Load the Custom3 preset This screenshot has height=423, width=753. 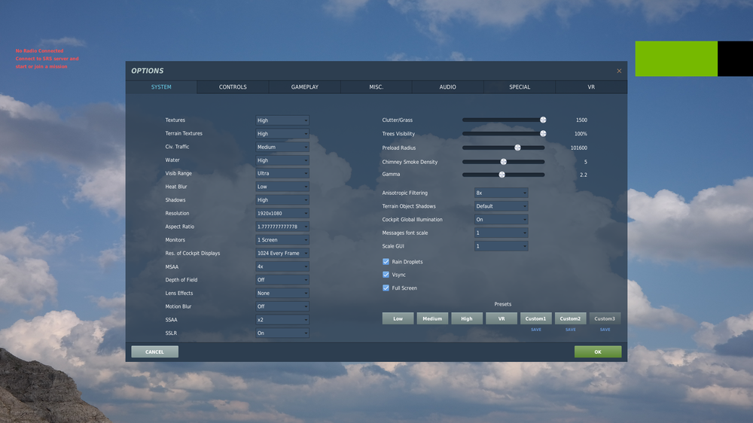[x=605, y=318]
